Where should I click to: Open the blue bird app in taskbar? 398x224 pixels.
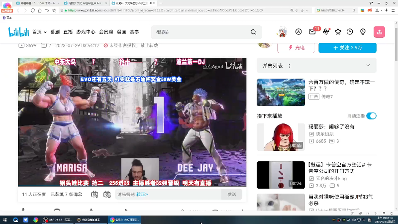pos(26,220)
